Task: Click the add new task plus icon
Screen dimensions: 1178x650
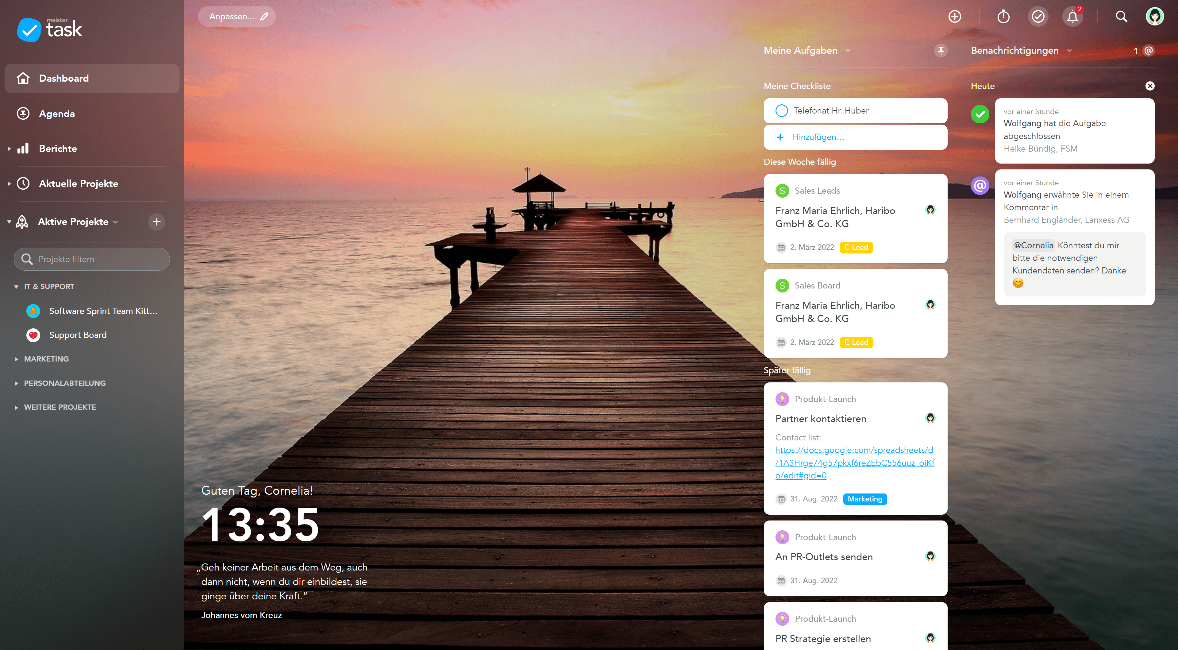Action: pyautogui.click(x=954, y=17)
